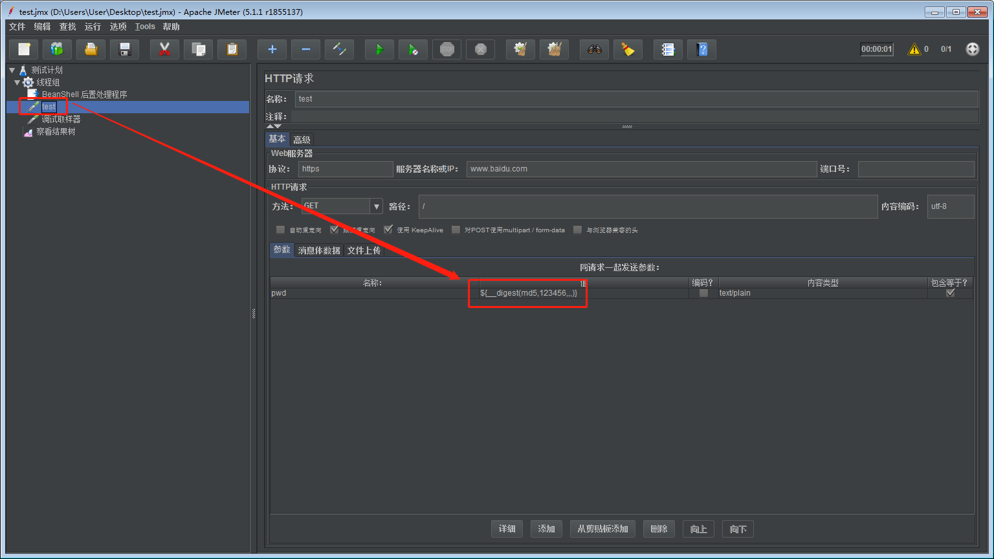Screen dimensions: 994x559
Task: Save the test plan with floppy icon
Action: pyautogui.click(x=125, y=49)
